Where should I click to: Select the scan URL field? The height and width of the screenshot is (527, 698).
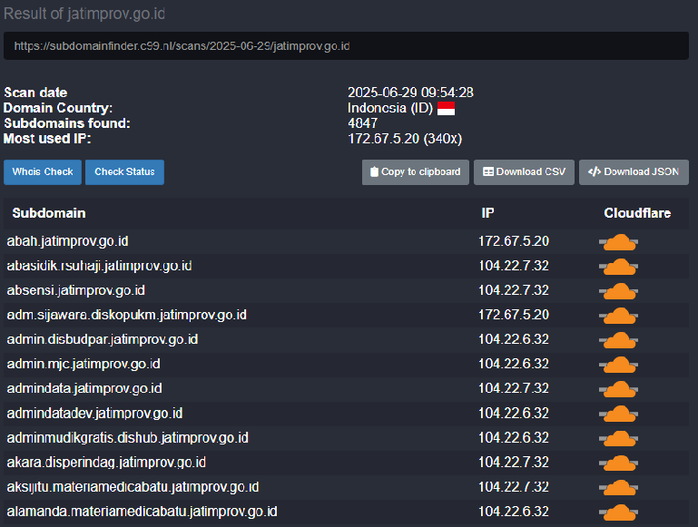pyautogui.click(x=347, y=46)
